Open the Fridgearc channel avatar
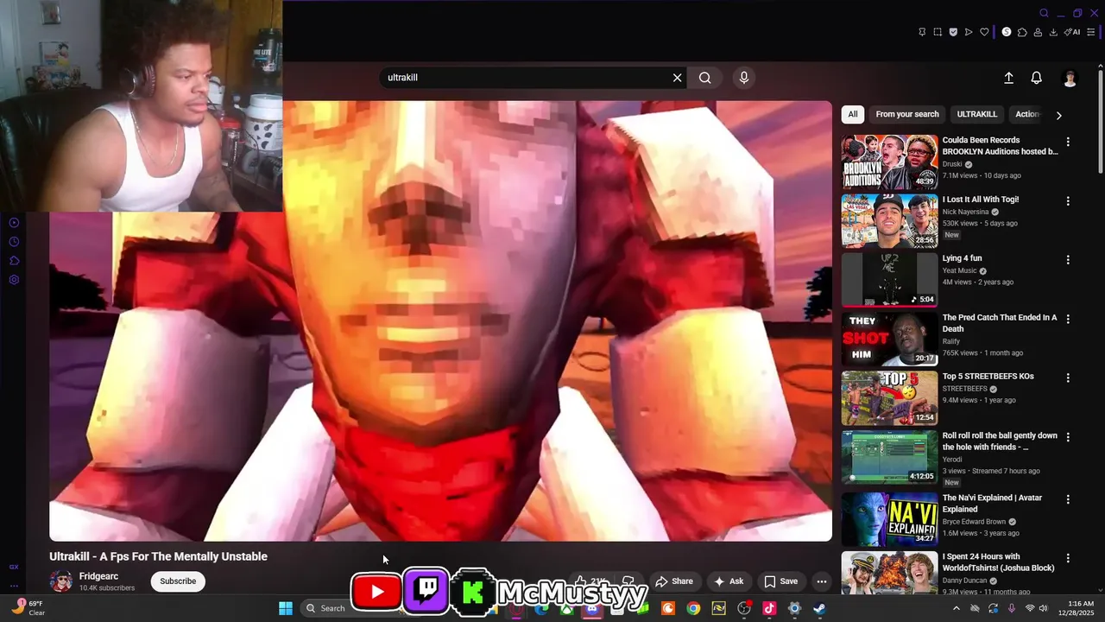The height and width of the screenshot is (622, 1105). (60, 581)
